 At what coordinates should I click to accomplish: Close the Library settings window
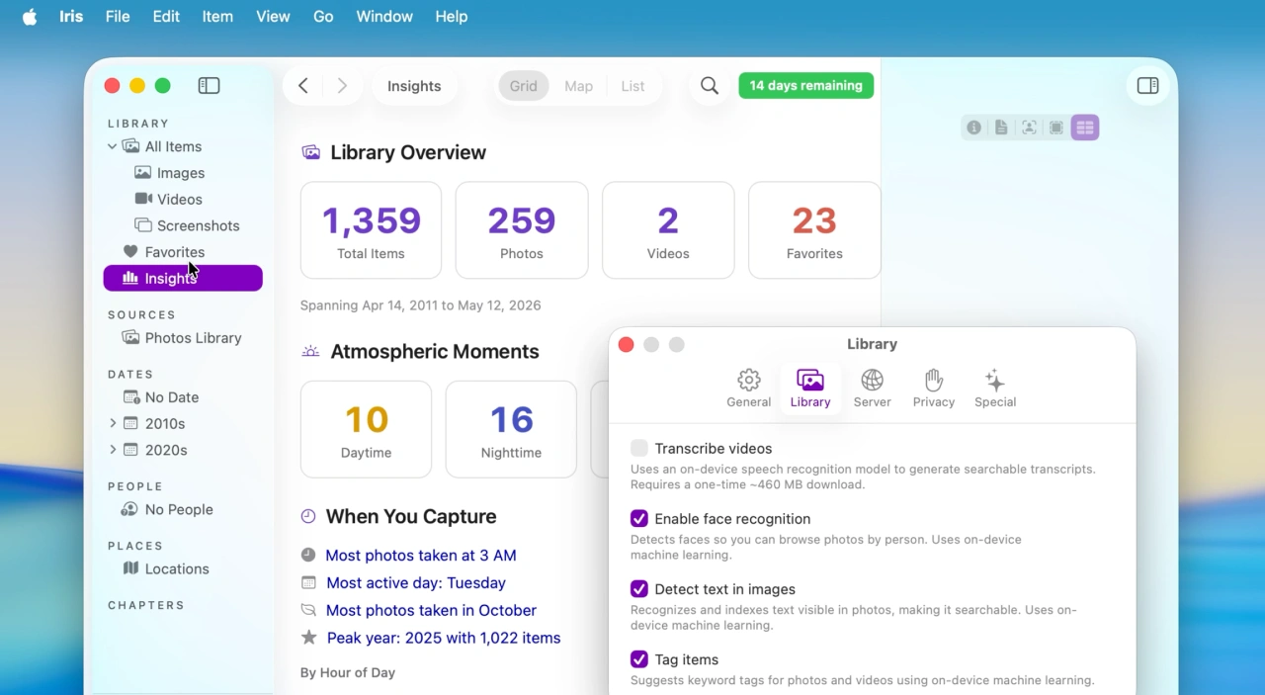pos(626,344)
